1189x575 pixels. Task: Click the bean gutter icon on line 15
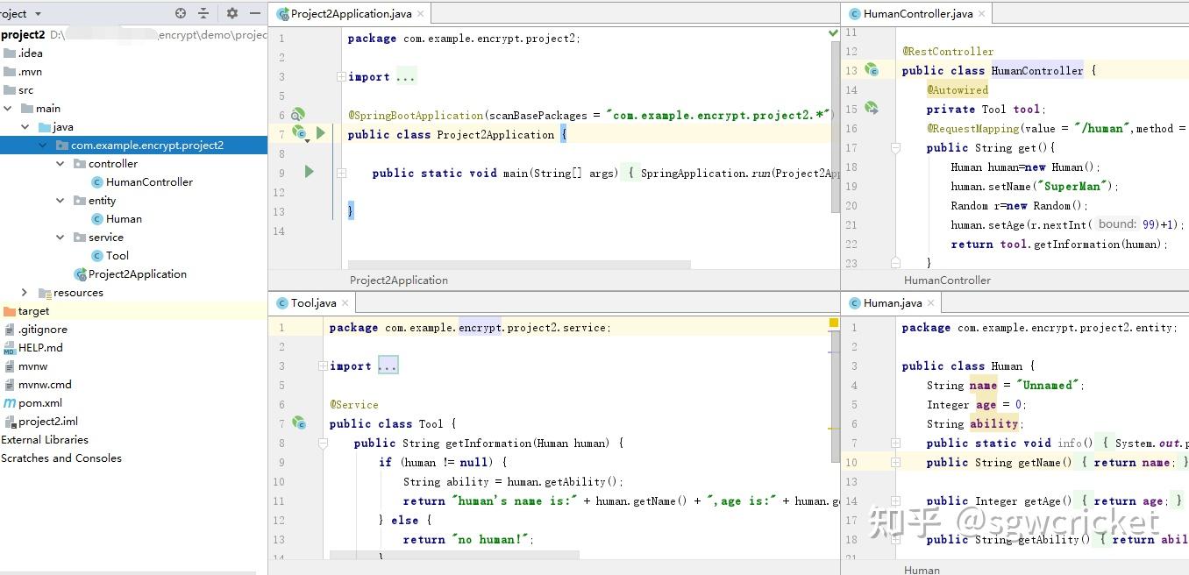pos(871,109)
